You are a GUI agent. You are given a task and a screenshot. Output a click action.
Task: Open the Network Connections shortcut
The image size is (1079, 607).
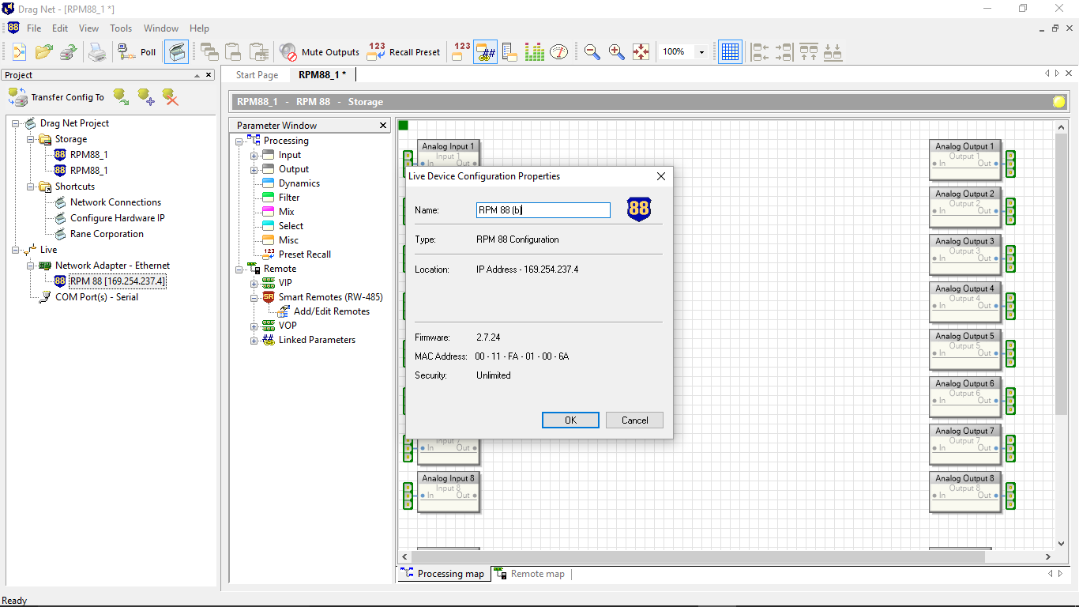[115, 202]
